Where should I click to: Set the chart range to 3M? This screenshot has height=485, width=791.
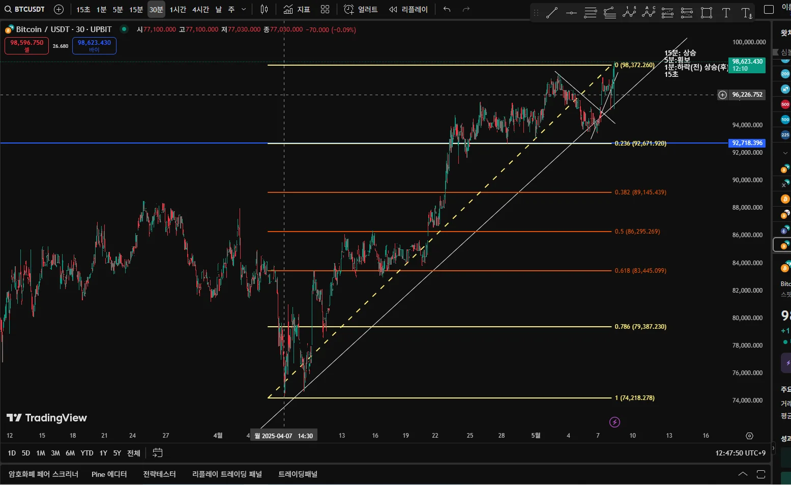click(x=55, y=453)
